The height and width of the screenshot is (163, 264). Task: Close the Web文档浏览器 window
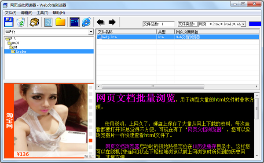(x=254, y=4)
